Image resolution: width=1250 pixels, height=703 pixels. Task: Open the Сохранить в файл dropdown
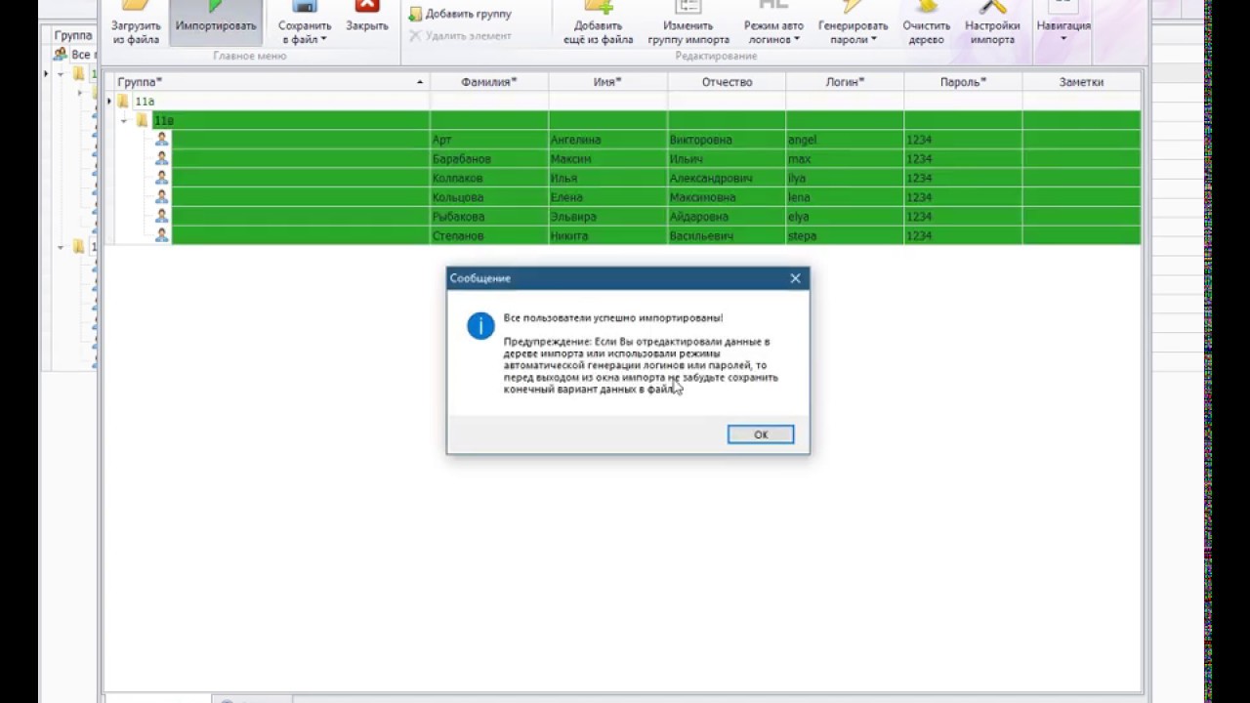click(x=305, y=23)
